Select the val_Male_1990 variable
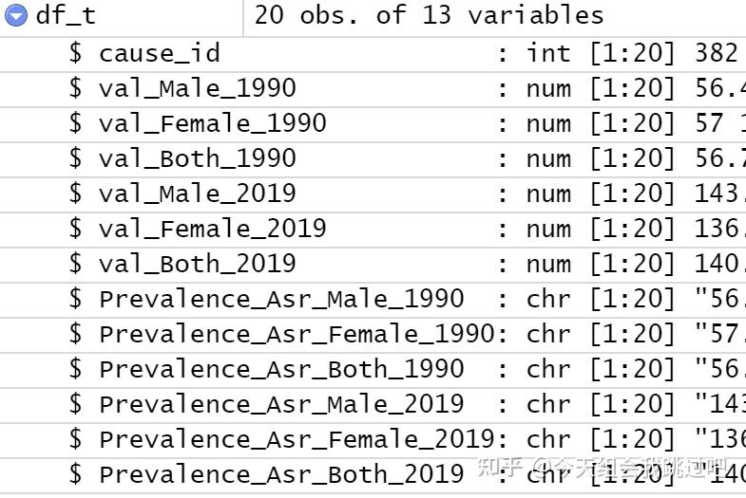 coord(197,88)
